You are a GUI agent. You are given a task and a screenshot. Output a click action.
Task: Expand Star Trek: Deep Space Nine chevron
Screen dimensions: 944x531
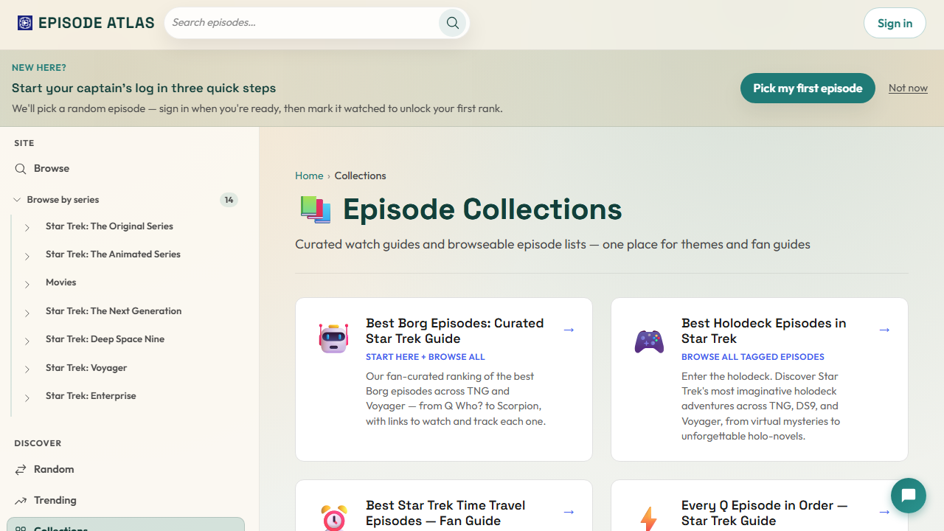pos(27,340)
